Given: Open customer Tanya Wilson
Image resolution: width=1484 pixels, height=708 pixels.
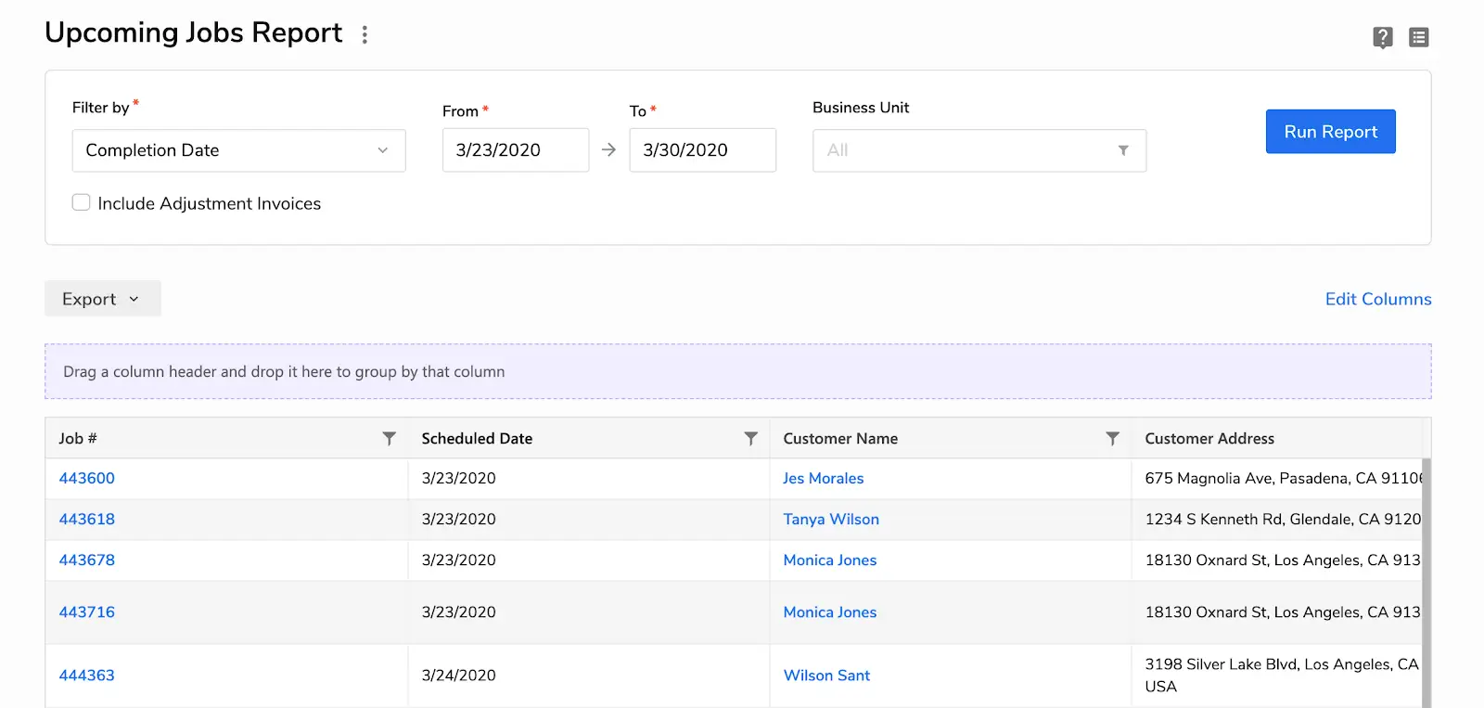Looking at the screenshot, I should tap(830, 520).
